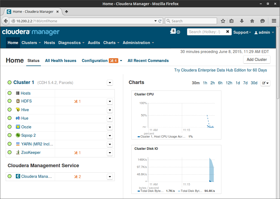Open the Administration menu

[x=138, y=43]
